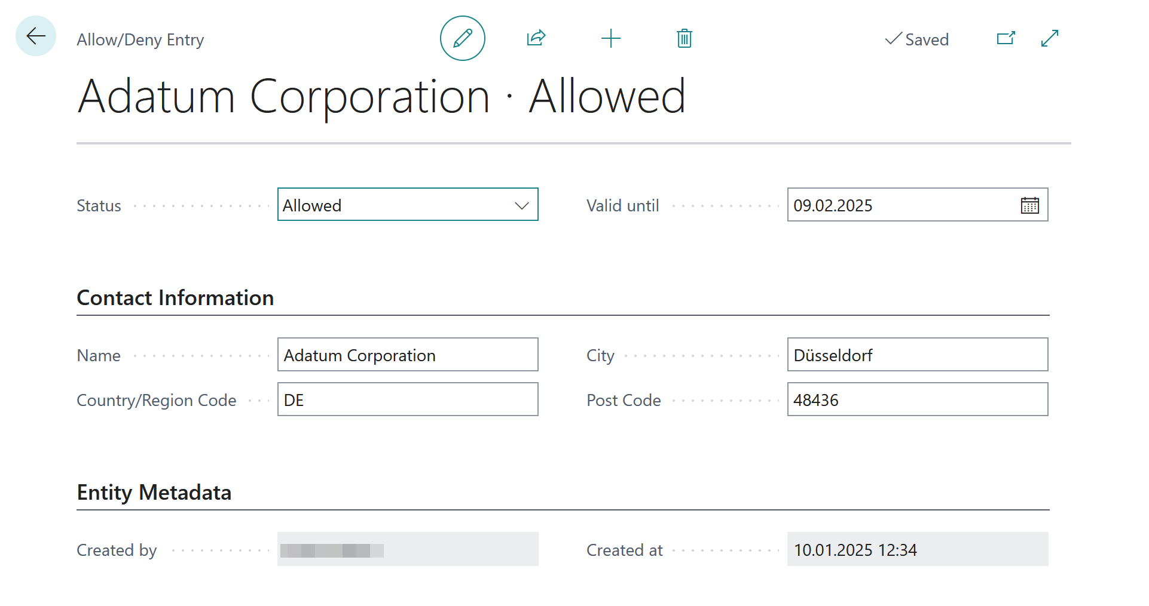Collapse the Contact Information section heading

pos(175,298)
